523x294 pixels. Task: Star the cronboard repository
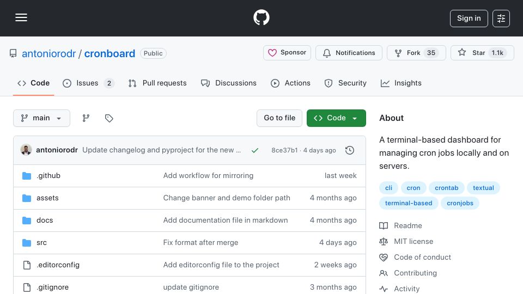point(482,53)
